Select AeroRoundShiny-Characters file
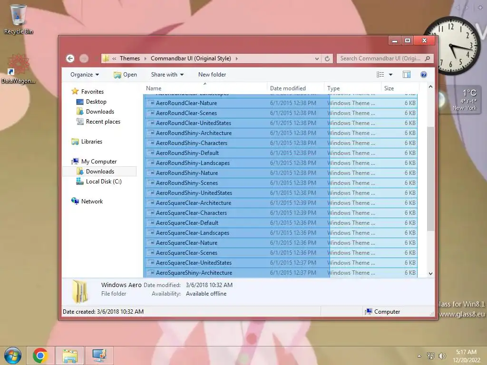 pyautogui.click(x=281, y=143)
